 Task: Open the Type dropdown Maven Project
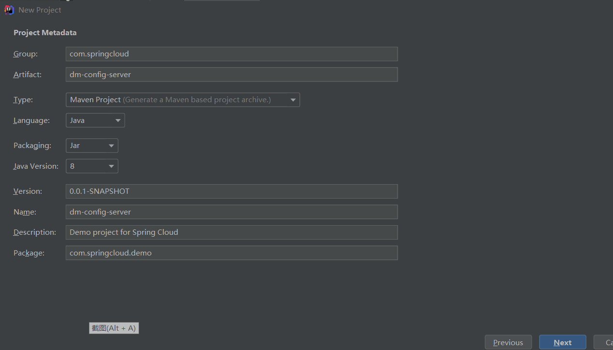tap(183, 100)
